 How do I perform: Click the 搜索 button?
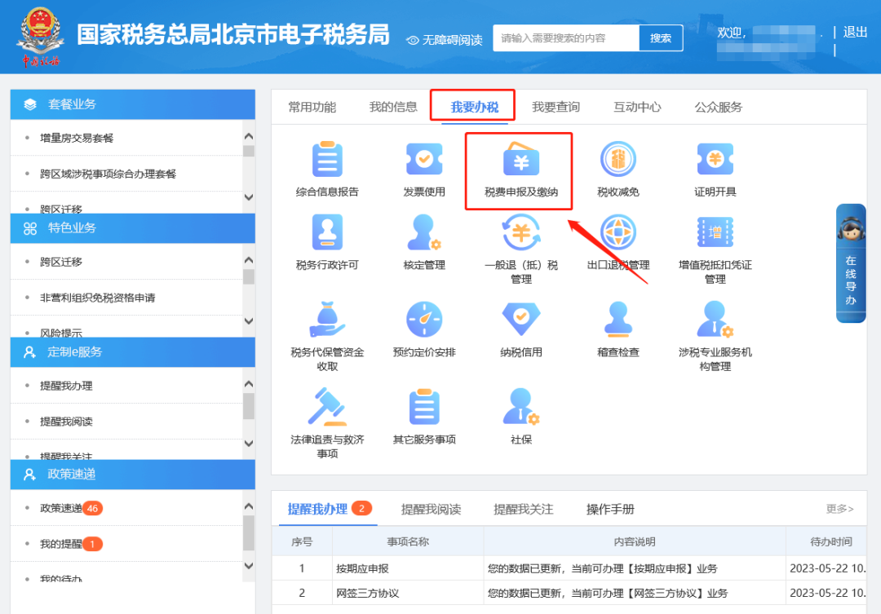(661, 38)
